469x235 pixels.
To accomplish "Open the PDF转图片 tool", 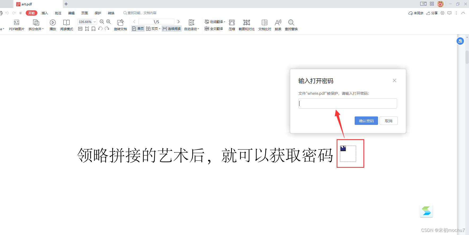I will [16, 25].
